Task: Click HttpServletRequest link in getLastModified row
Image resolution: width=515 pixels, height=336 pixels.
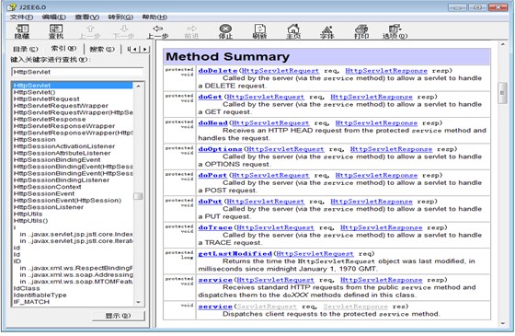Action: coord(315,254)
